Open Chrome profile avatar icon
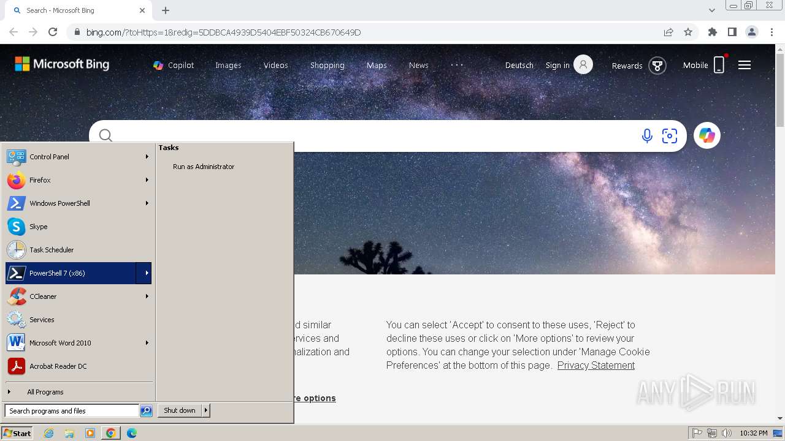The image size is (785, 441). click(752, 32)
